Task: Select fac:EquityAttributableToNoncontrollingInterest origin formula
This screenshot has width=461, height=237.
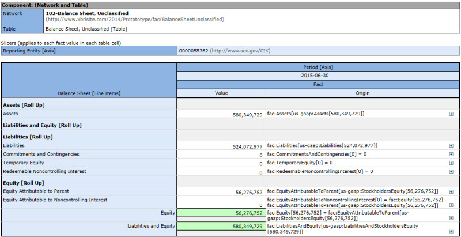Action: point(357,202)
